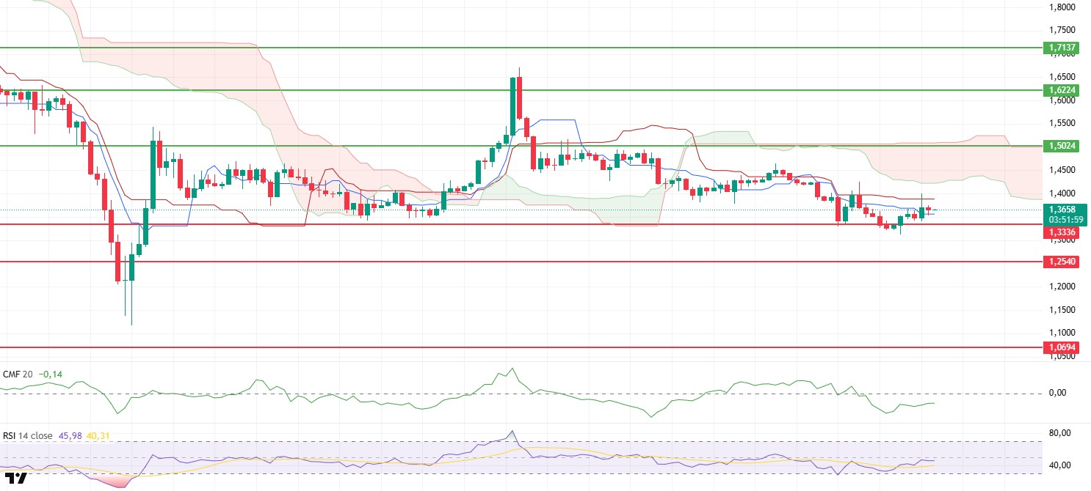Click the current price 1,3658 label
The image size is (1091, 491).
(1064, 210)
